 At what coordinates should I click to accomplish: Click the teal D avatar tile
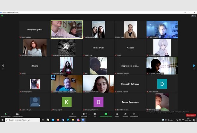162,84
